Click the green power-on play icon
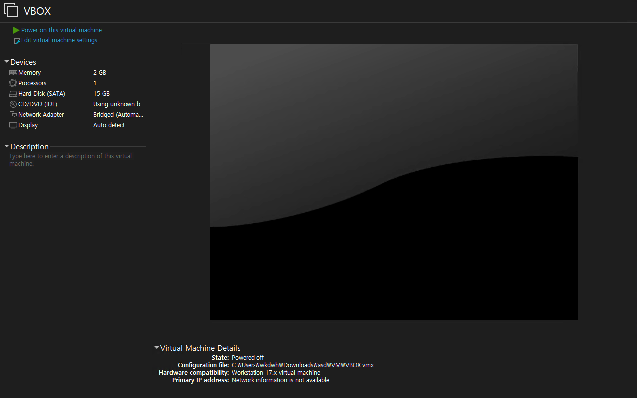Viewport: 637px width, 398px height. [x=16, y=30]
